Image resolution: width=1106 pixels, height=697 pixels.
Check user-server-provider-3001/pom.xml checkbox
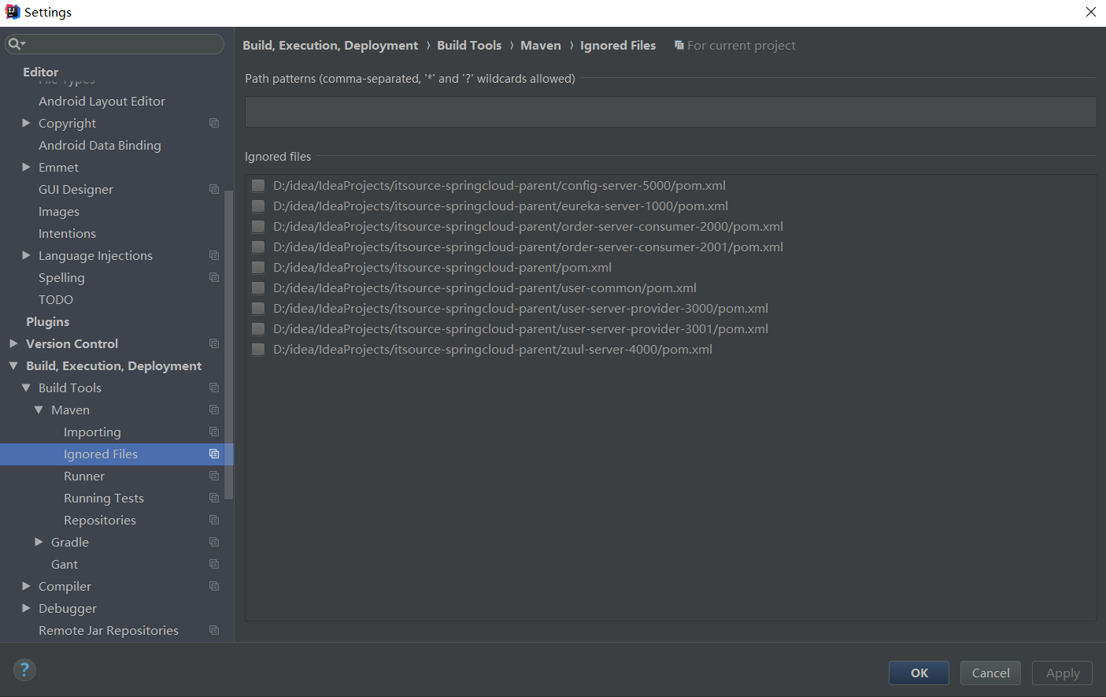(x=257, y=328)
